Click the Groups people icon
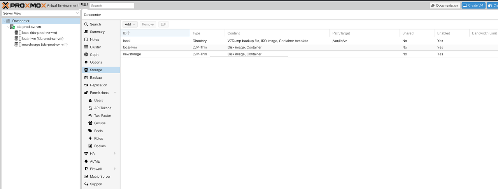Viewport: 498px width, 189px height. point(90,123)
